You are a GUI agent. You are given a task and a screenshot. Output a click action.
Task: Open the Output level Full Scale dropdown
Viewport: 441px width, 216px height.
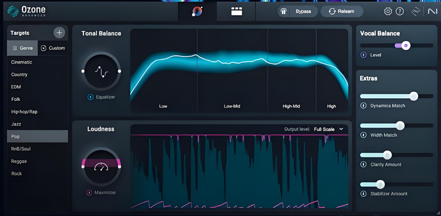[329, 129]
